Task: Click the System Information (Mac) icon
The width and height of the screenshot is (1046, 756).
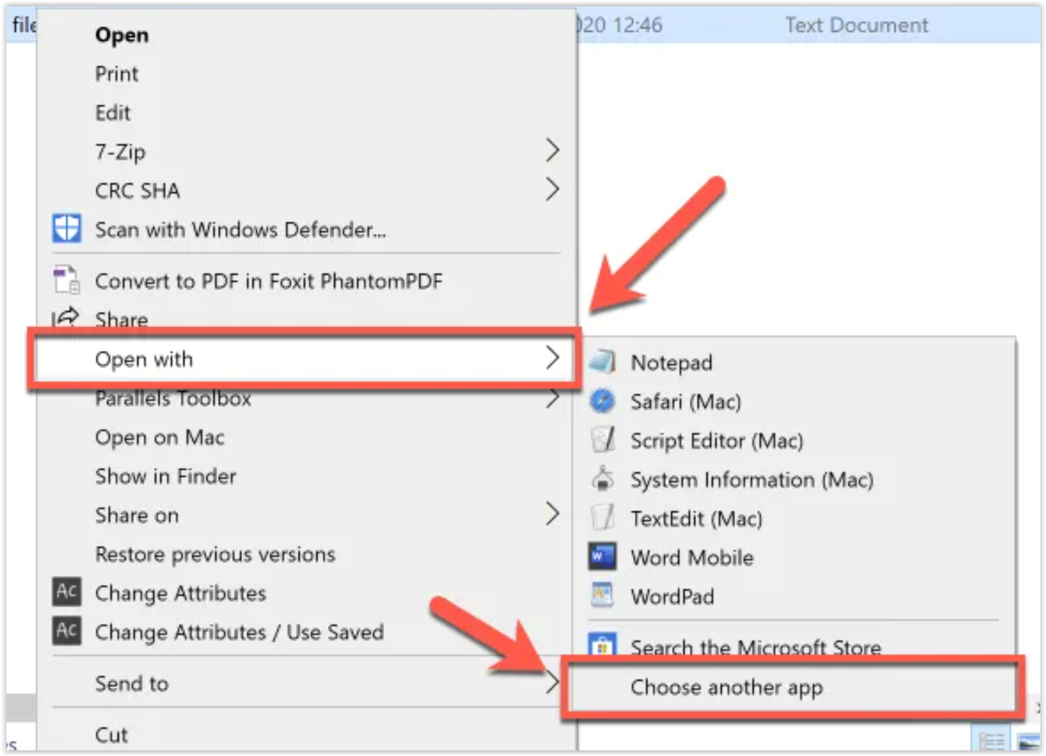Action: tap(602, 479)
